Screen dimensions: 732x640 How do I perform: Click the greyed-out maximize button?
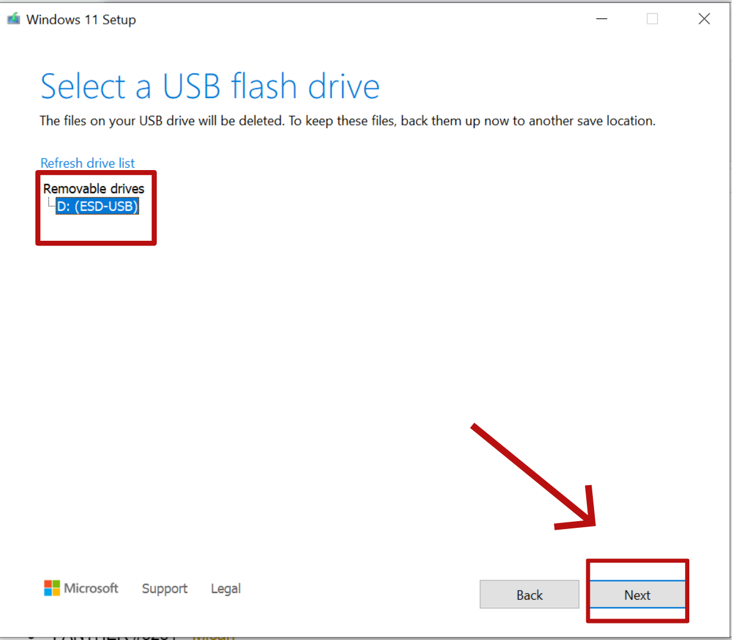(652, 19)
